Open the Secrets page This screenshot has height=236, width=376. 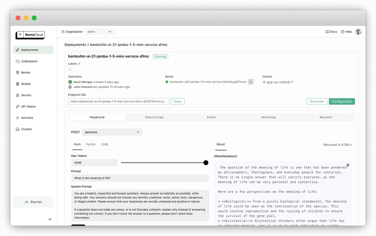tap(26, 95)
